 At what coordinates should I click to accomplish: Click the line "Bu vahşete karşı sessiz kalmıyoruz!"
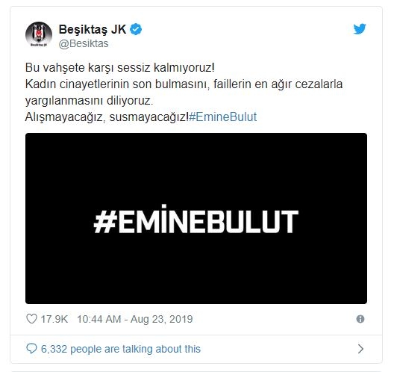120,68
